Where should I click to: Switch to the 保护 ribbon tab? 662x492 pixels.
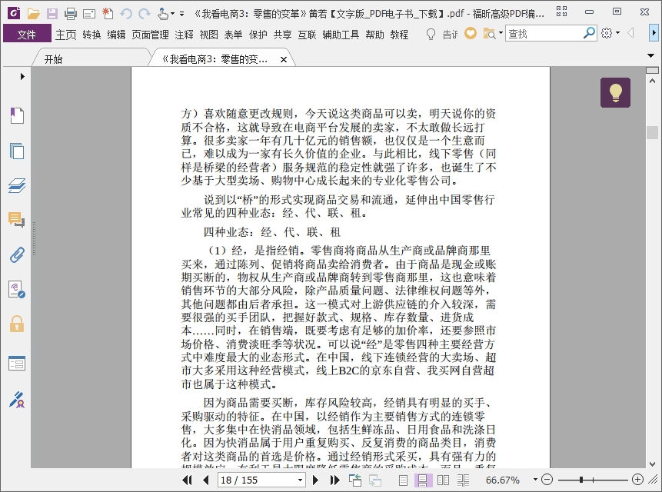pos(258,35)
